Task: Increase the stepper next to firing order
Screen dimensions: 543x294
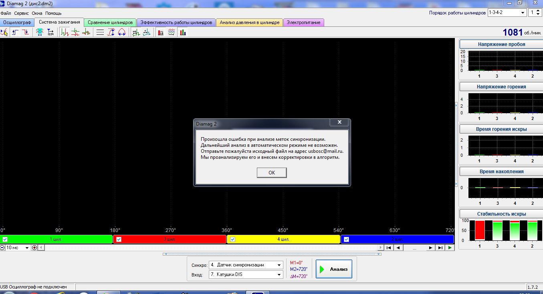Action: point(538,11)
